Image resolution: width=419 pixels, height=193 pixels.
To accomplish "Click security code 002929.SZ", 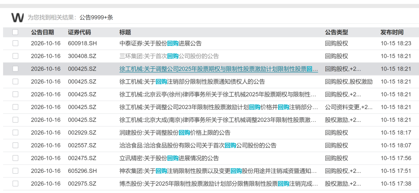I will (82, 132).
